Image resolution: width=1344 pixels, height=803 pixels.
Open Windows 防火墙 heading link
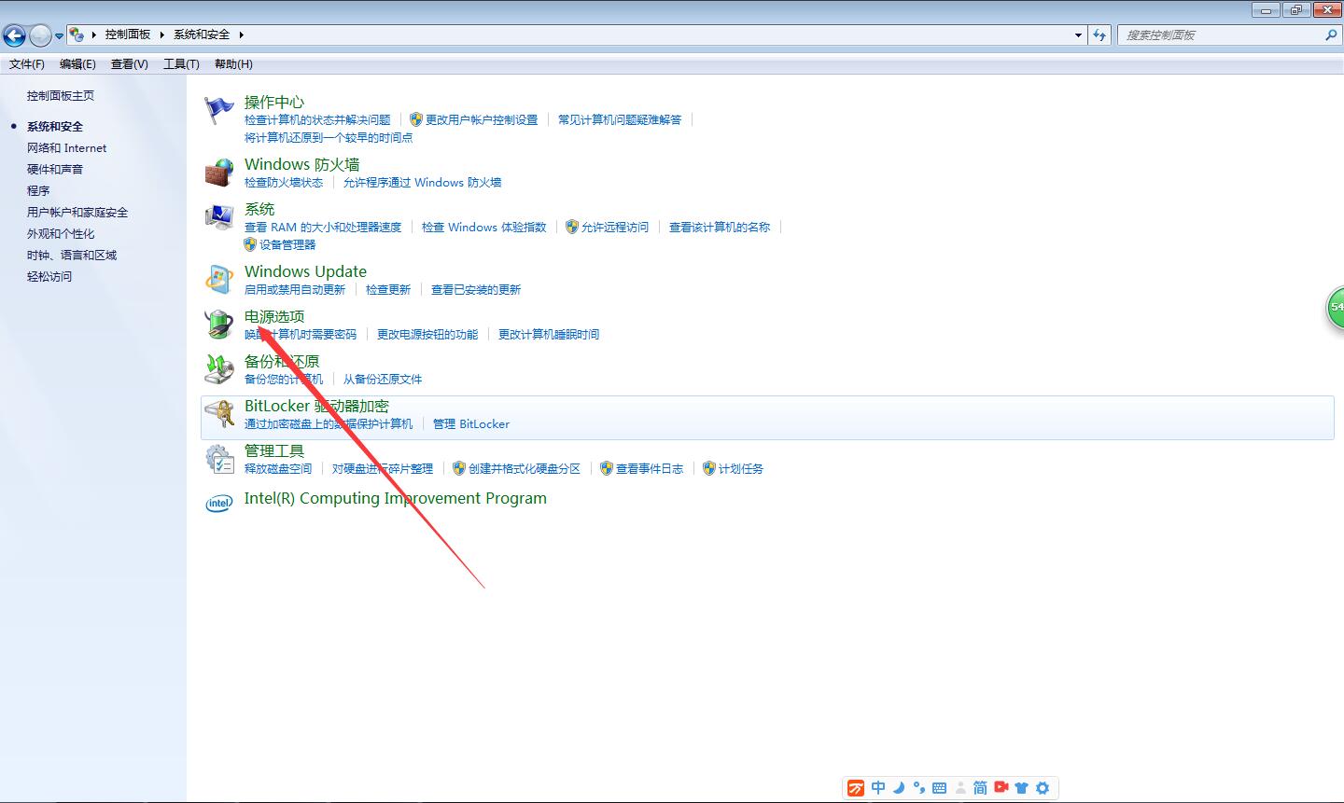(302, 164)
